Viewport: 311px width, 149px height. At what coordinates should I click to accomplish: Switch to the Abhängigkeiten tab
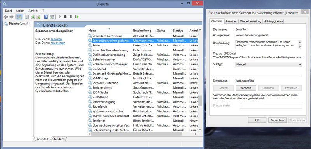tap(273, 21)
